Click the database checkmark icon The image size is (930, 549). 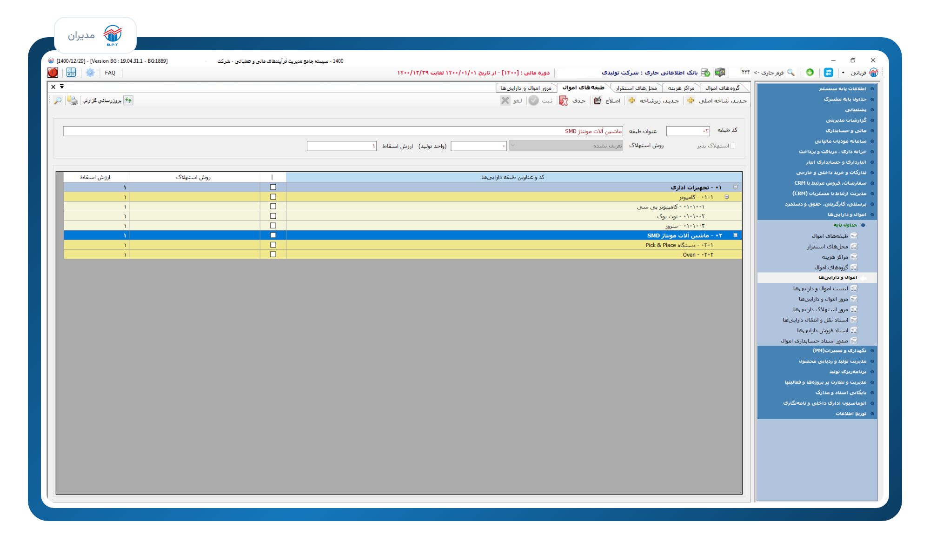coord(705,73)
